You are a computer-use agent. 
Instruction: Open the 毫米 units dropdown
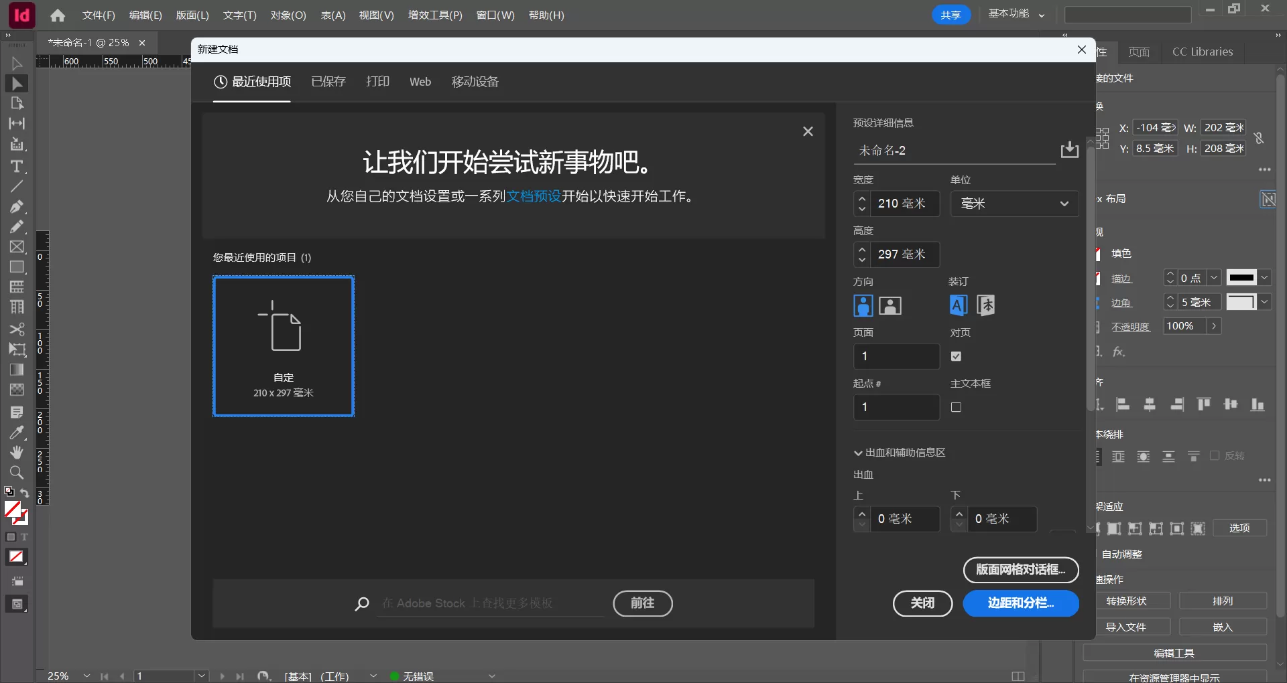1014,204
